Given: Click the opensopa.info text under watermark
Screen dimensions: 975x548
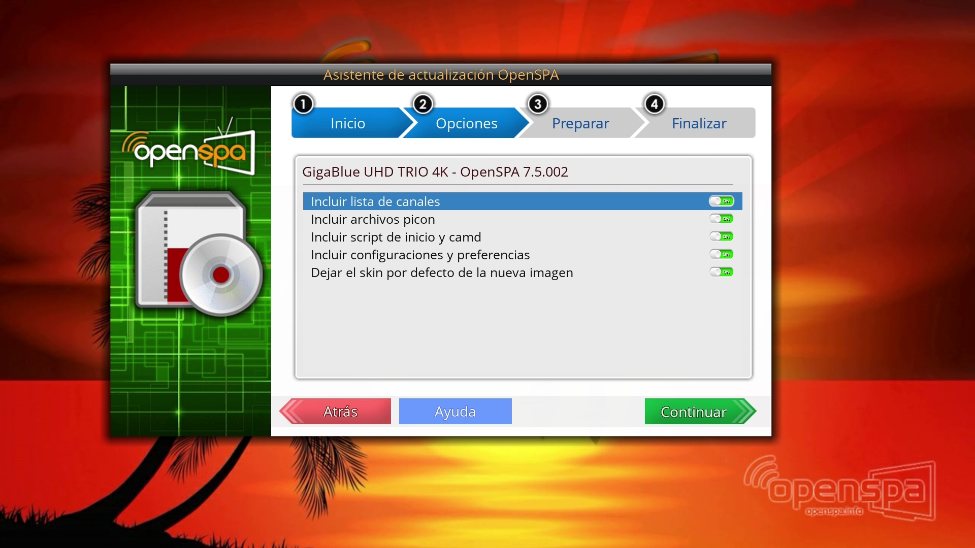Looking at the screenshot, I should click(834, 511).
